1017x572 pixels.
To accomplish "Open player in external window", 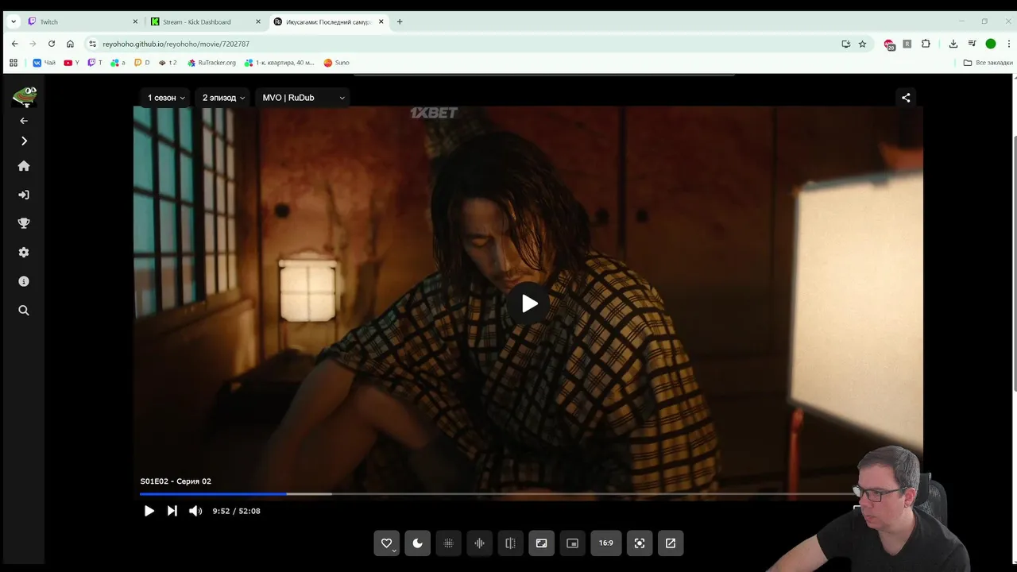I will 671,543.
